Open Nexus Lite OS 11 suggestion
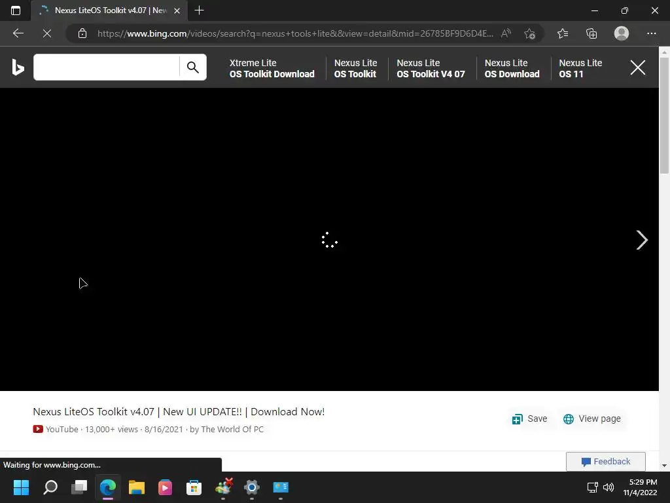The image size is (670, 503). [580, 68]
